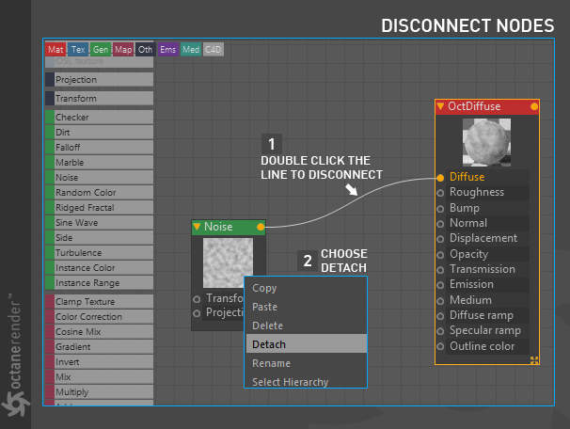Select the Noise node title bar

coord(229,227)
